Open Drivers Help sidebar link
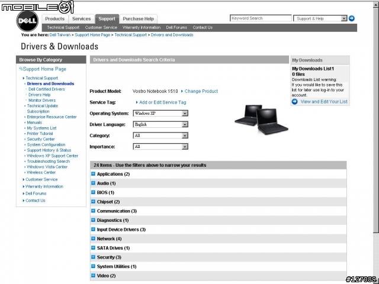The height and width of the screenshot is (284, 379). coord(40,95)
